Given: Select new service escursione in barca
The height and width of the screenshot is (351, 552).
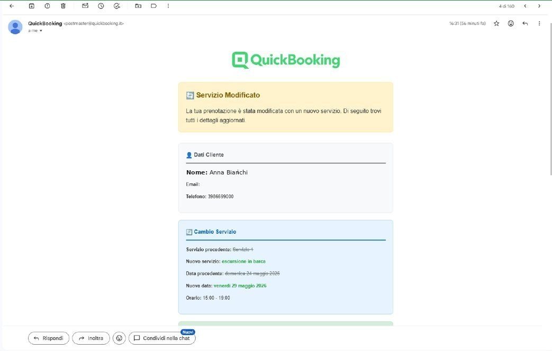Looking at the screenshot, I should (243, 261).
